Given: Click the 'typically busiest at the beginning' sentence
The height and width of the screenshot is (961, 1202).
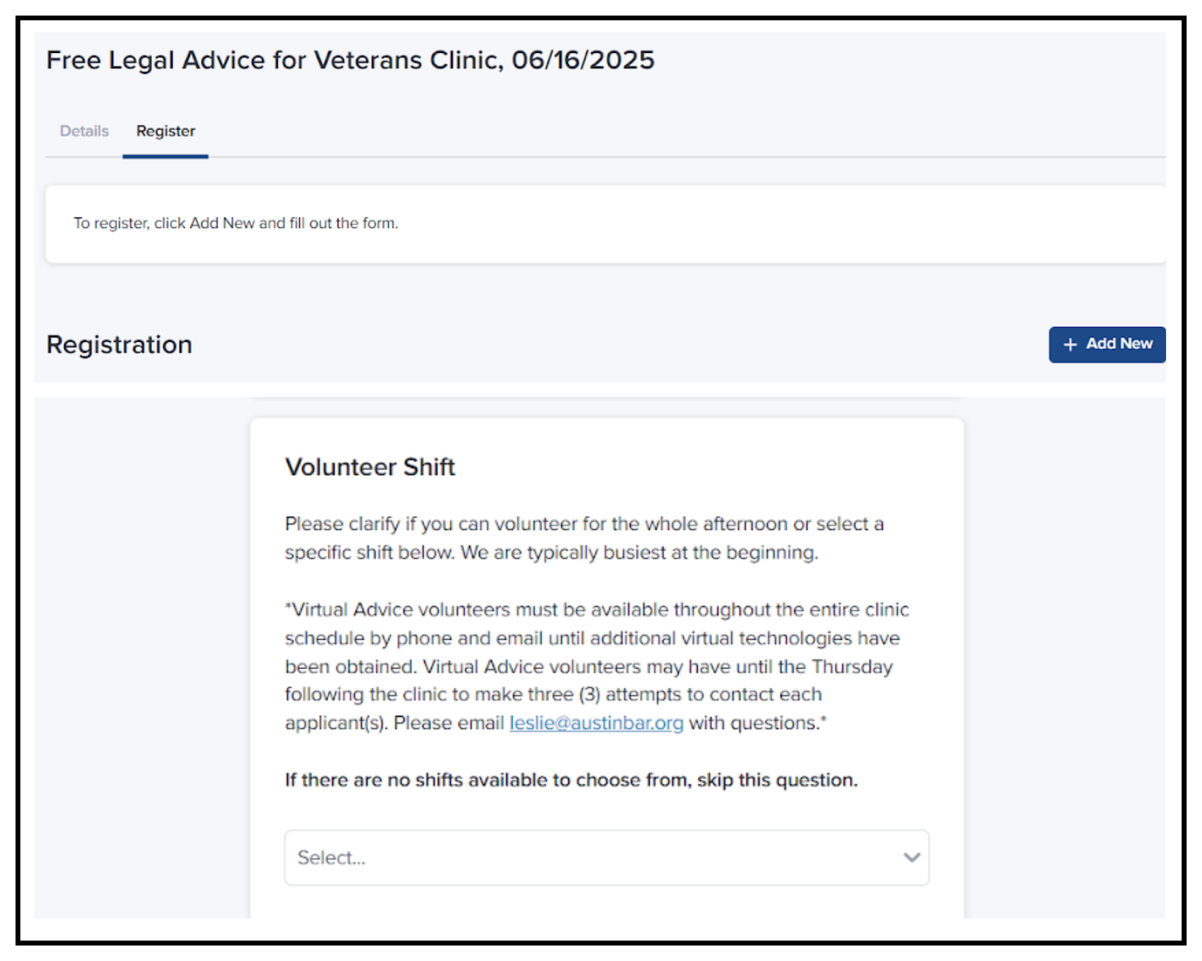Looking at the screenshot, I should 639,553.
